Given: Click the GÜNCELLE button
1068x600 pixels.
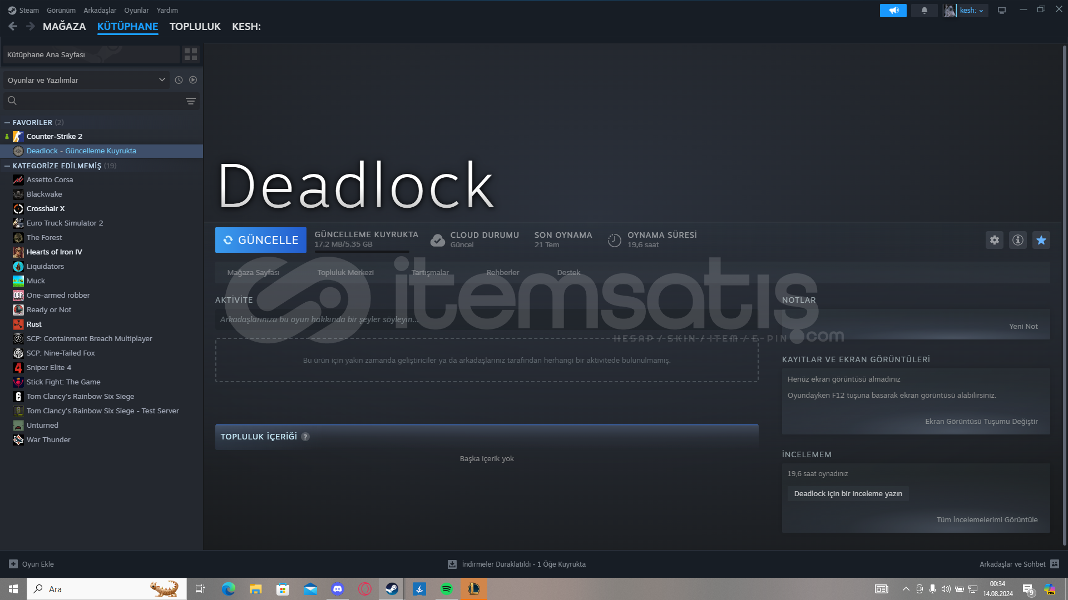Looking at the screenshot, I should (x=261, y=240).
